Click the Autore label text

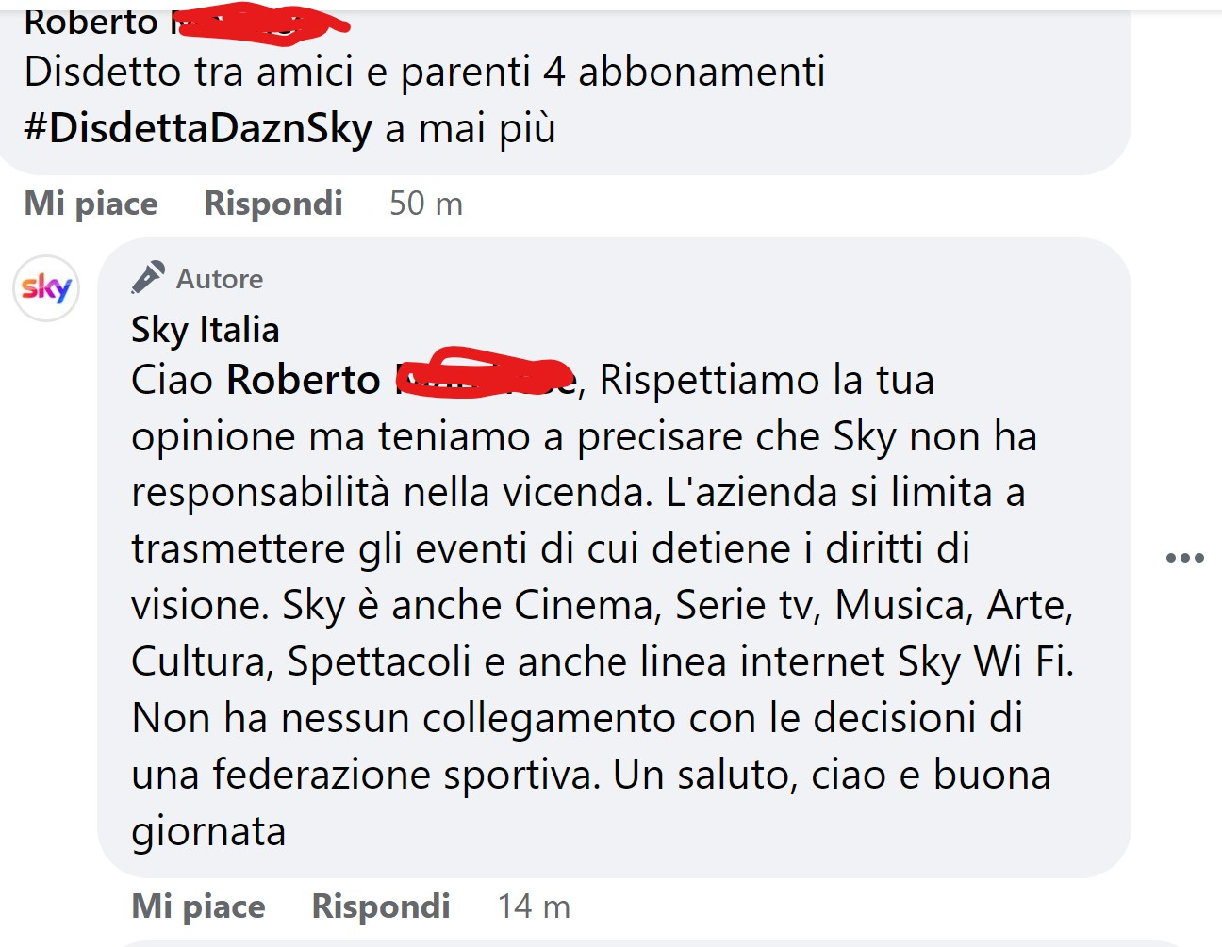pos(220,279)
